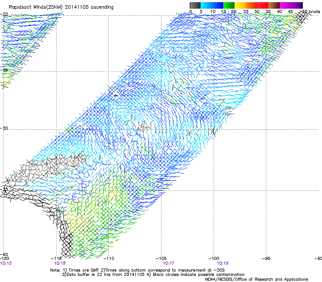Click the '-20' latitude label
This screenshot has height=282, width=322.
click(x=4, y=14)
